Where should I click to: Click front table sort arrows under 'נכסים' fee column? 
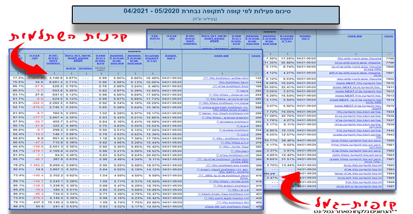[72, 73]
